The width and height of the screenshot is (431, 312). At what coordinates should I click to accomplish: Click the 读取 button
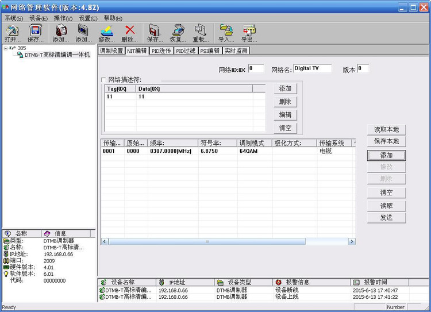coord(386,206)
